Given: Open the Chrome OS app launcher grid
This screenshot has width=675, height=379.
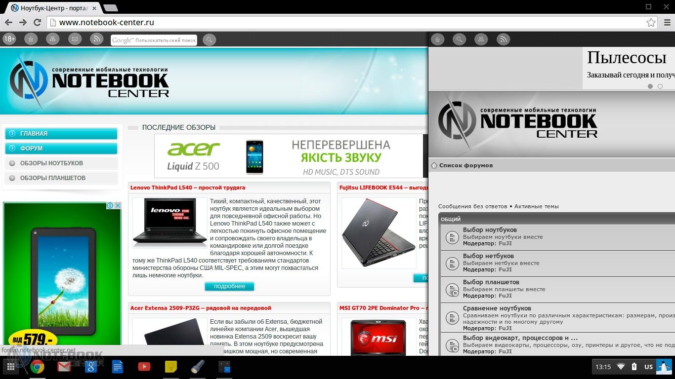Looking at the screenshot, I should coord(10,367).
